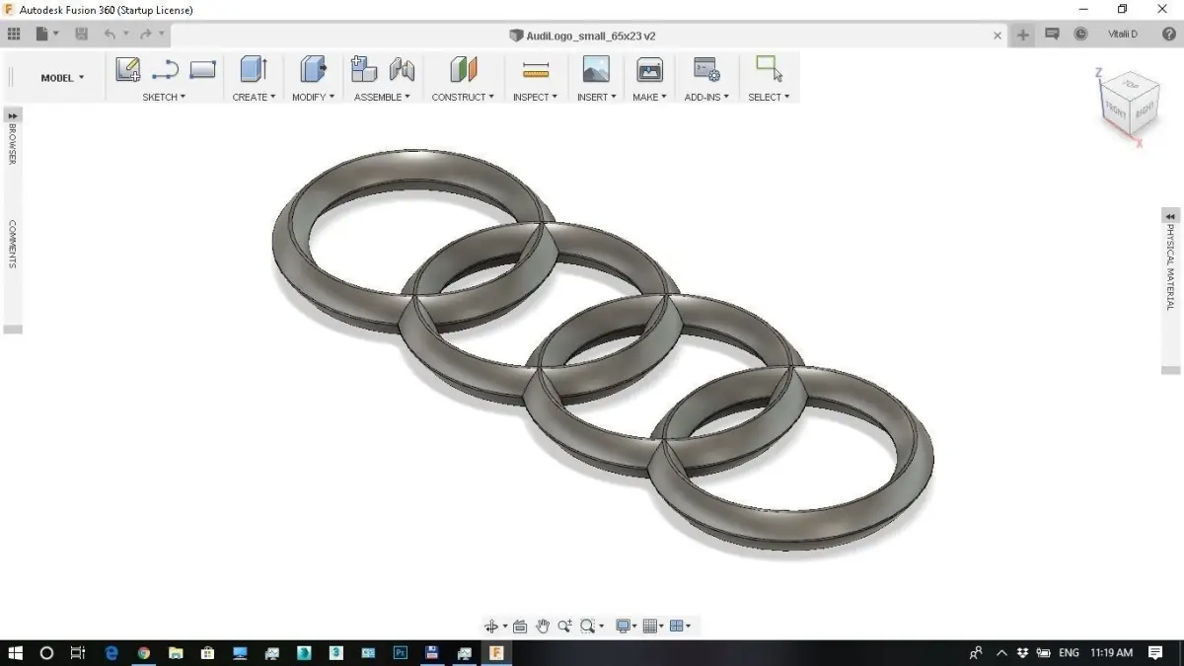1184x666 pixels.
Task: Click the Zoom Window/Fit magnifier icon
Action: click(588, 626)
